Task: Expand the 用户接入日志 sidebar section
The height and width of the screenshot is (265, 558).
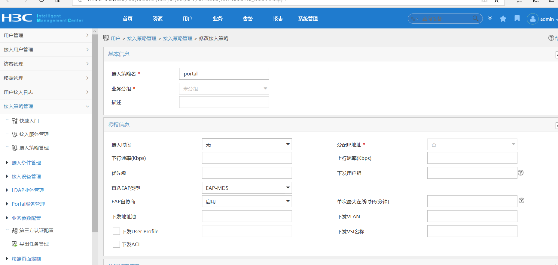Action: point(46,92)
